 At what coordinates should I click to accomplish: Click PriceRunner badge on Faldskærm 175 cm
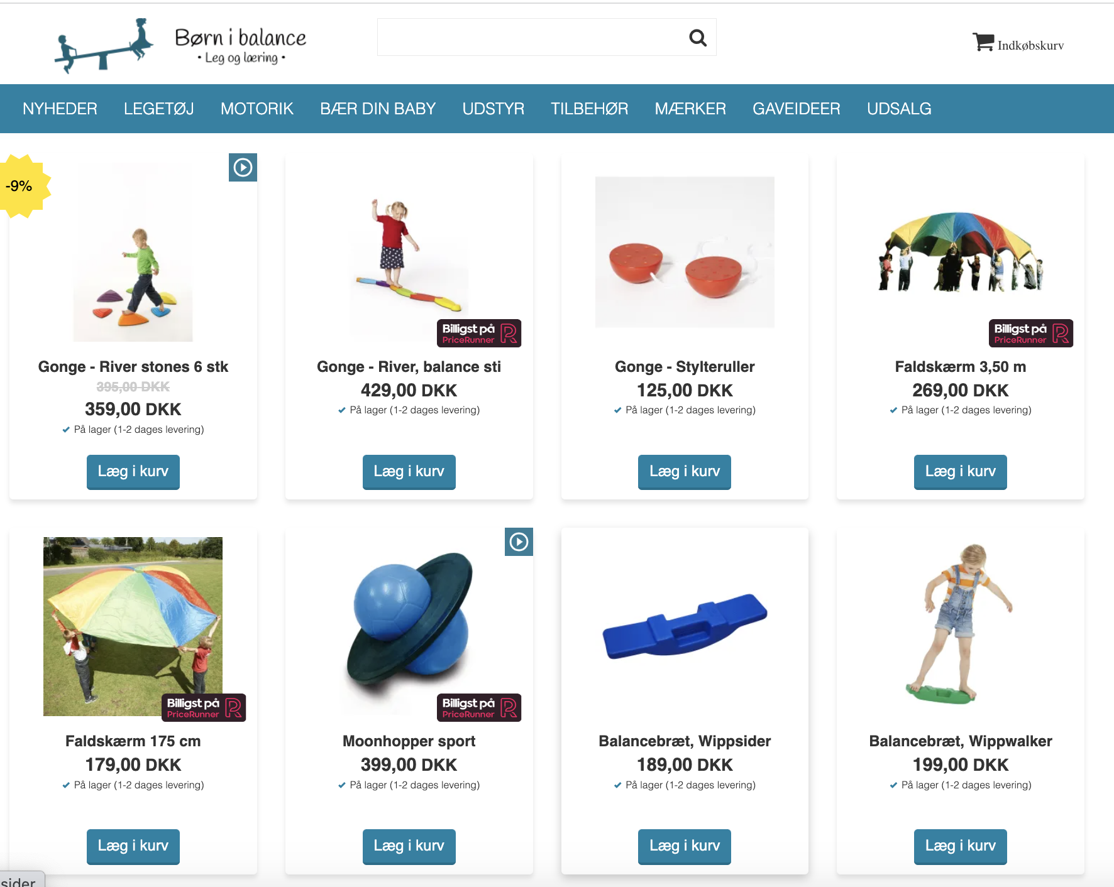(204, 707)
